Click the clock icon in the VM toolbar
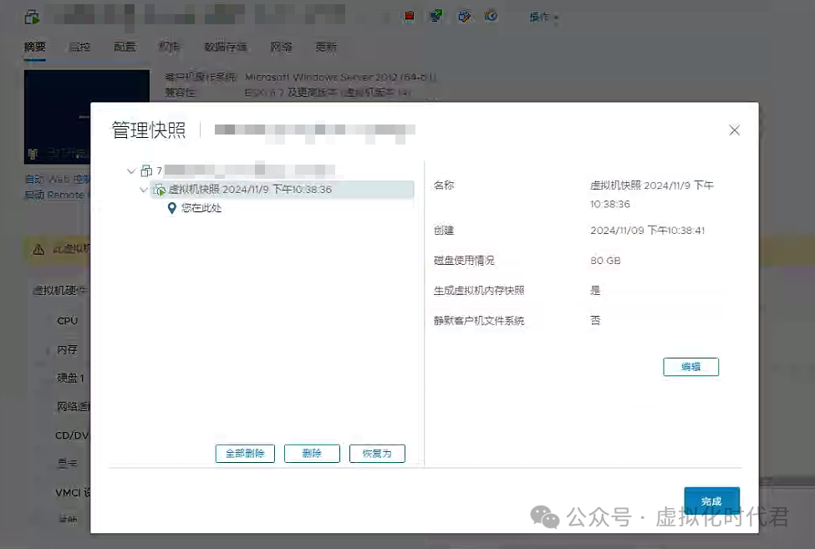 point(492,16)
